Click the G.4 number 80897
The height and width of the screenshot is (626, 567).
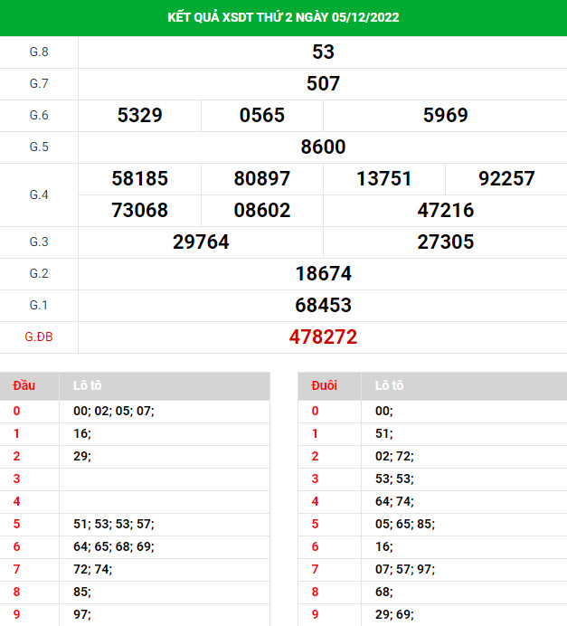point(261,178)
